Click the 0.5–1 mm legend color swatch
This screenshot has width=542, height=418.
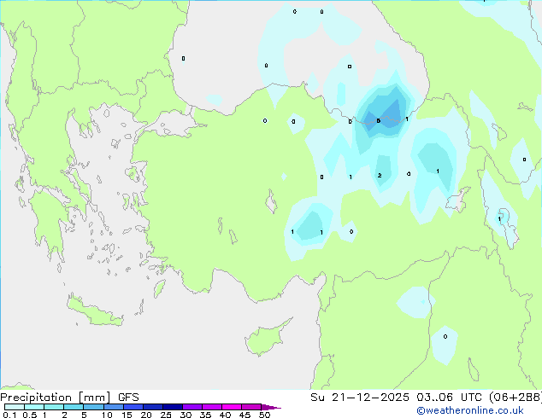34,407
